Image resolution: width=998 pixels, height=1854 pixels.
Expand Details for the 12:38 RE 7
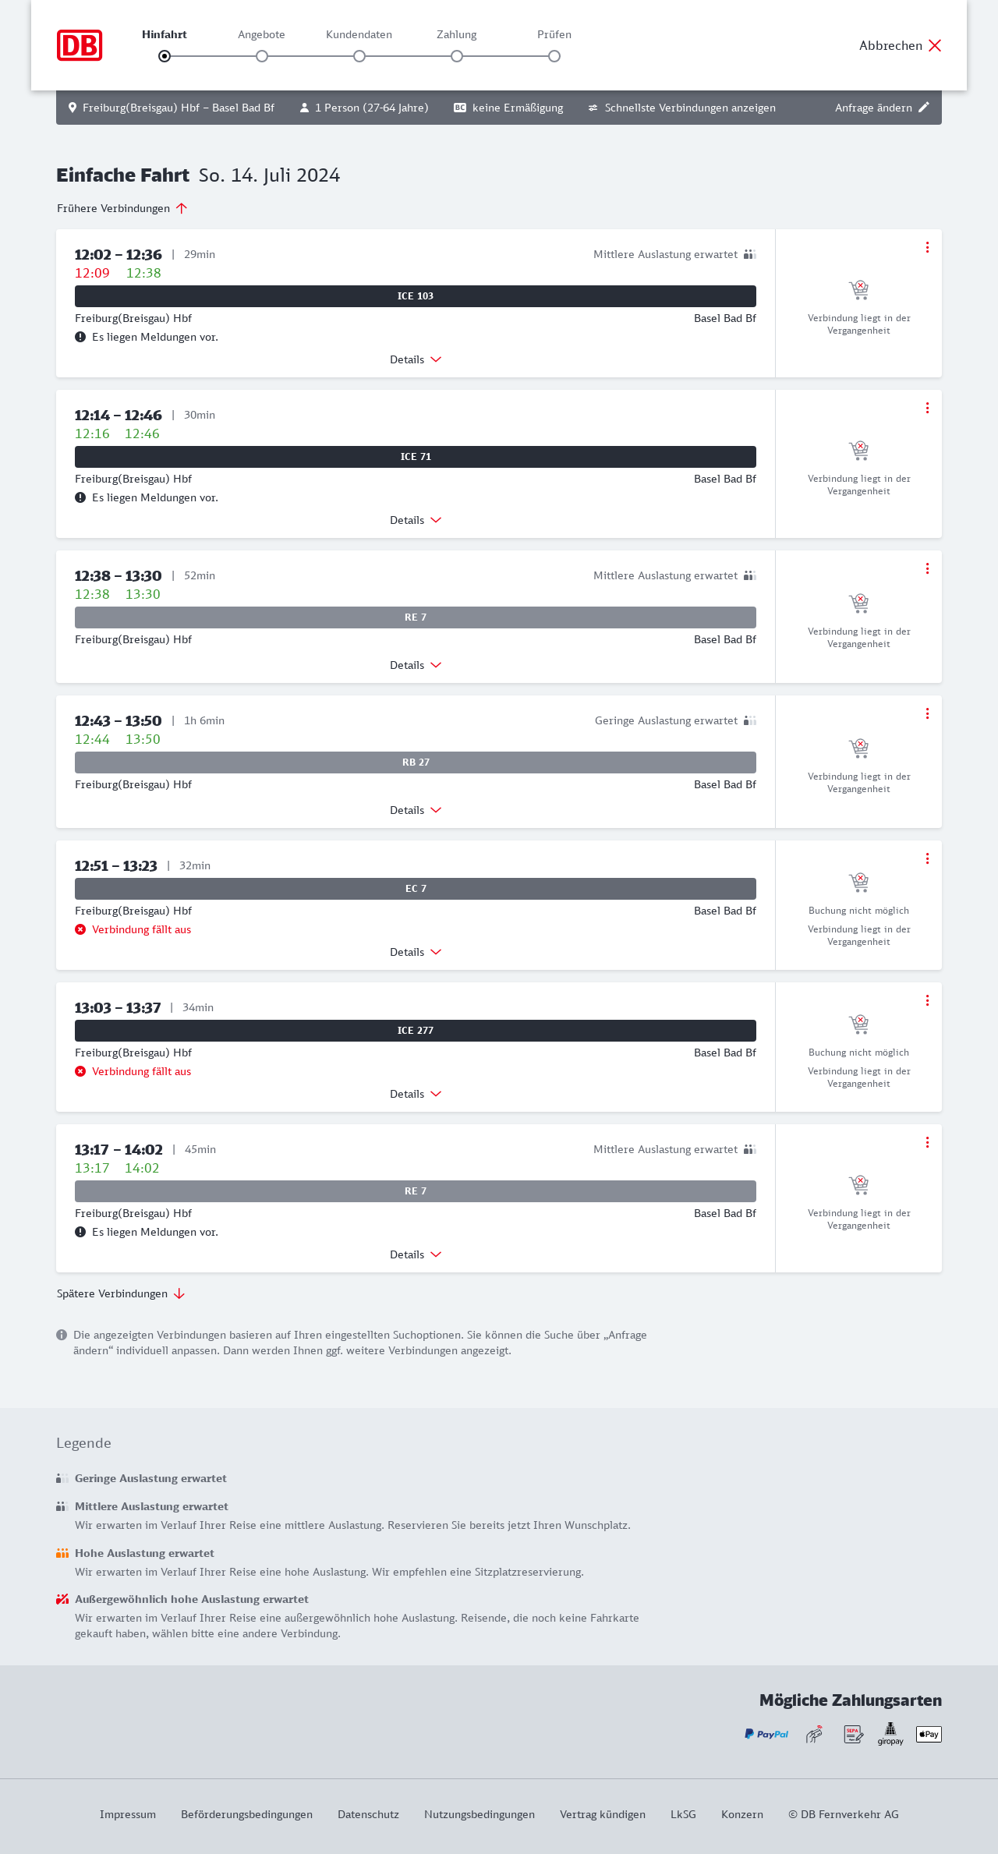click(416, 665)
